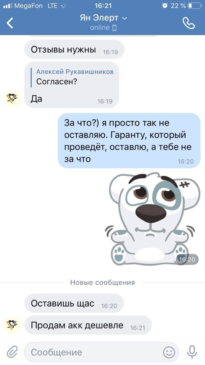This screenshot has height=365, width=205.
Task: Open the sad bear sticker
Action: pyautogui.click(x=152, y=219)
